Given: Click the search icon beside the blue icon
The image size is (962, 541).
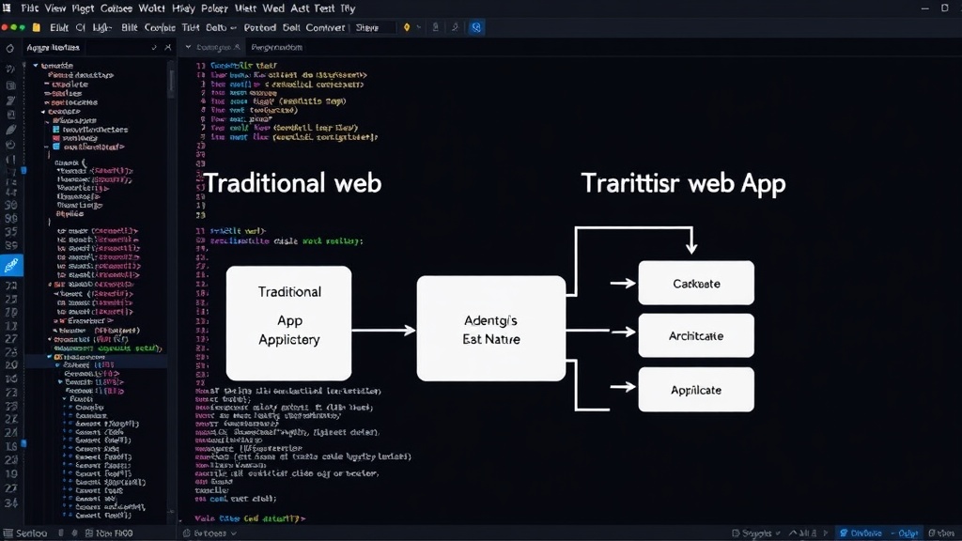Looking at the screenshot, I should [456, 27].
